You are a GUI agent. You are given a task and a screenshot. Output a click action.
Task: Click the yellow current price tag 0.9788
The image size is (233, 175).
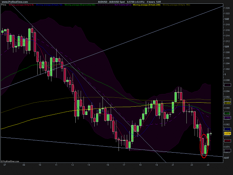(227, 133)
